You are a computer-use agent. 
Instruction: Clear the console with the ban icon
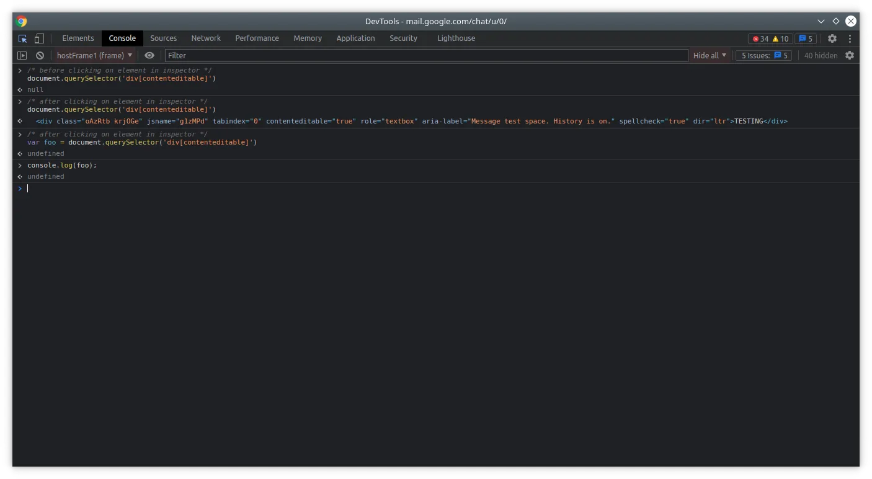pos(40,55)
